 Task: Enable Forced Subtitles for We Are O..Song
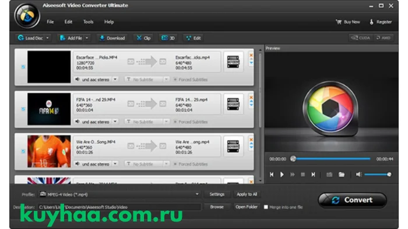[175, 164]
